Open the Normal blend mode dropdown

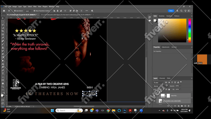pos(161,86)
